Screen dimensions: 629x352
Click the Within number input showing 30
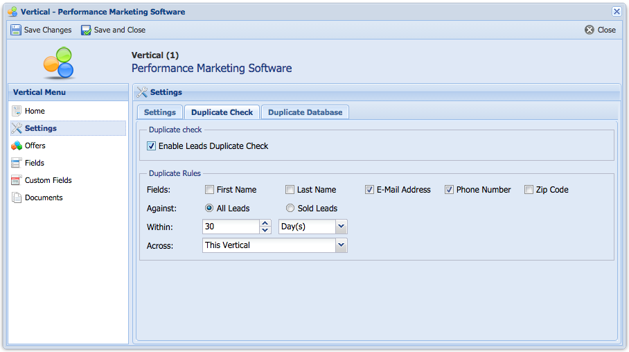pyautogui.click(x=231, y=227)
